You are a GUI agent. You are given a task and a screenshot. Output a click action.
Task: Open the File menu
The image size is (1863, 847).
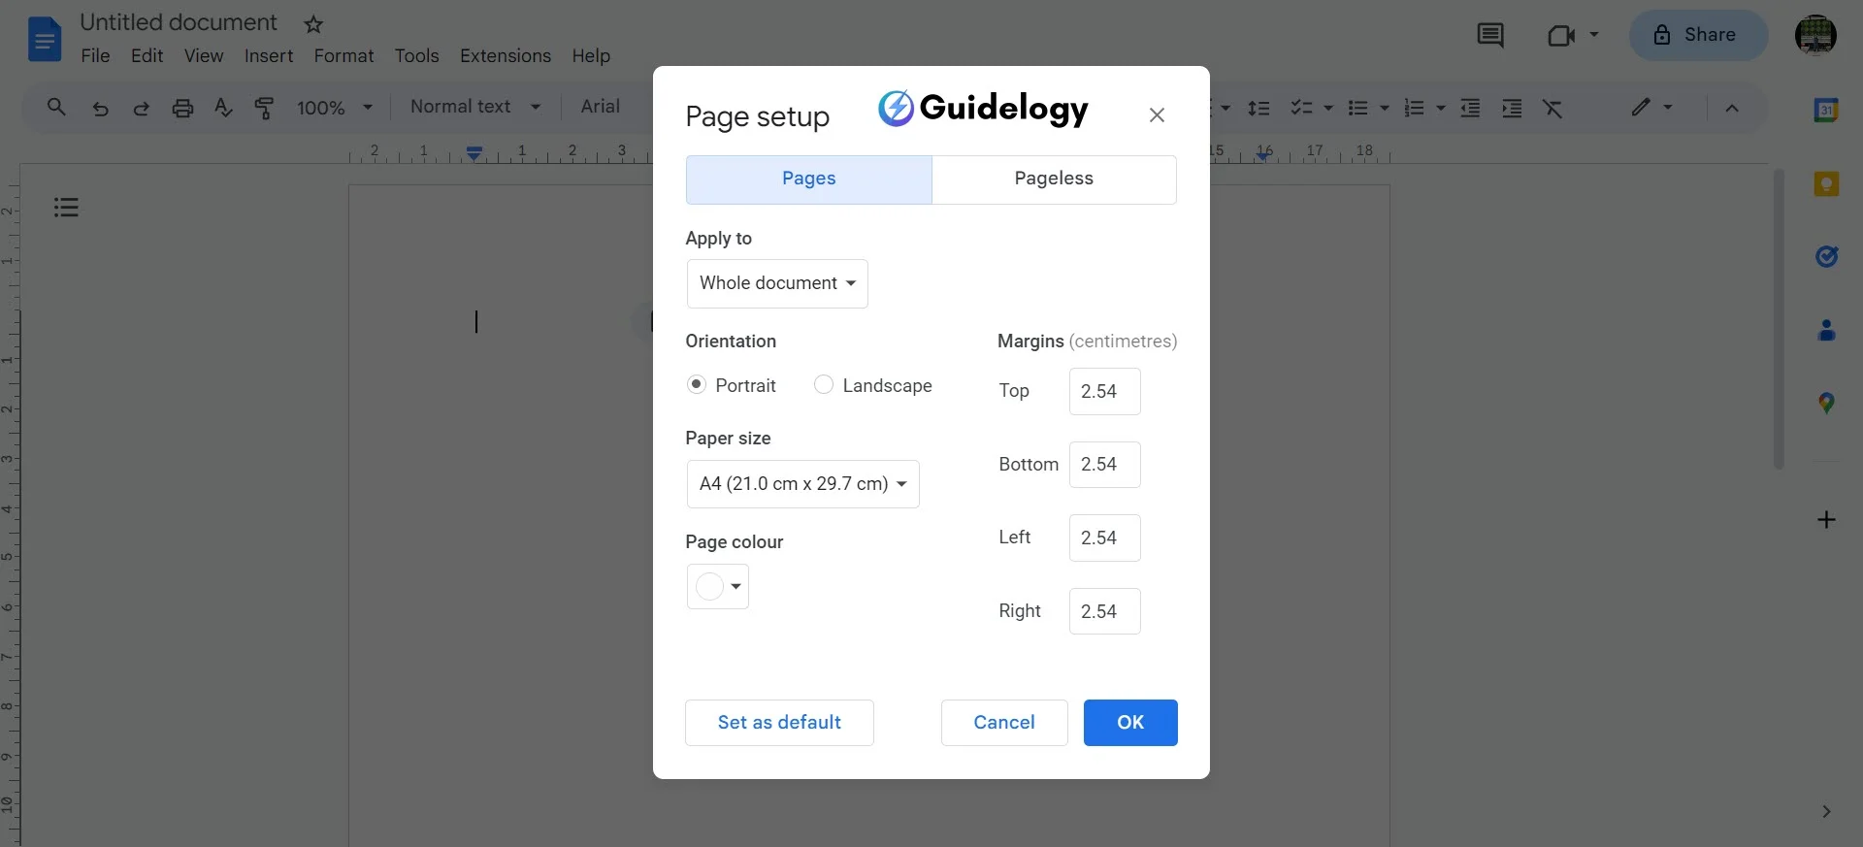[95, 56]
